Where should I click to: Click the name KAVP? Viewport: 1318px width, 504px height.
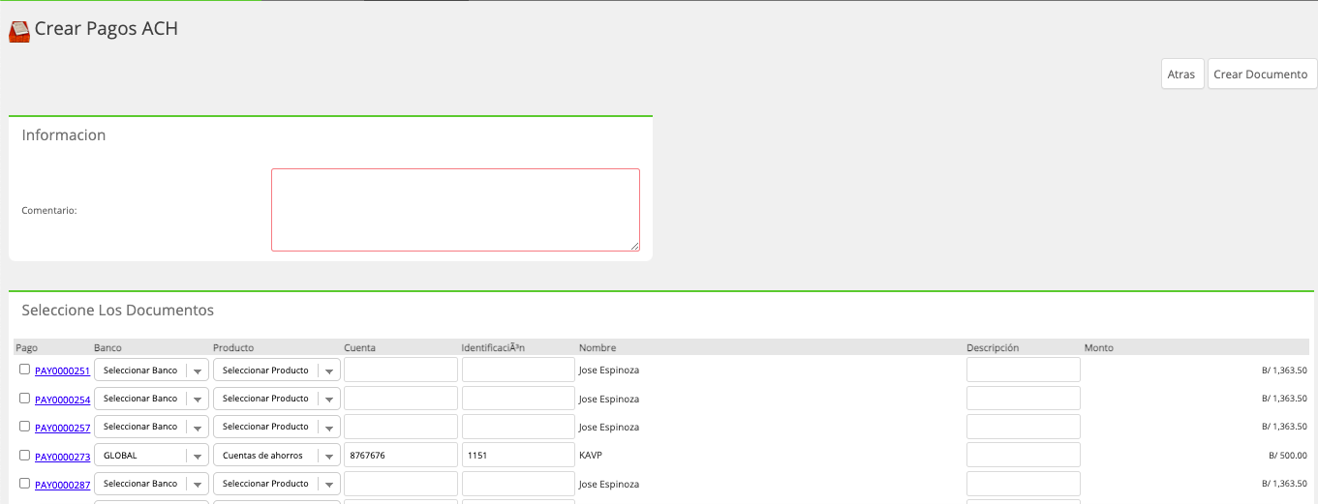click(591, 455)
